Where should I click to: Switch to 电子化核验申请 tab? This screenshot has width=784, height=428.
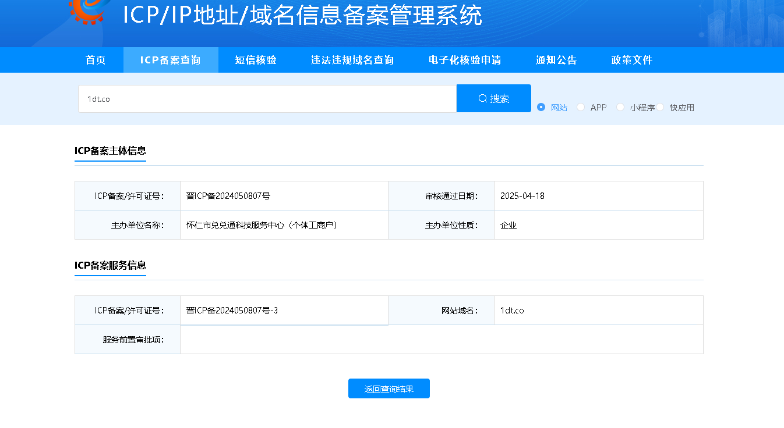click(x=465, y=60)
